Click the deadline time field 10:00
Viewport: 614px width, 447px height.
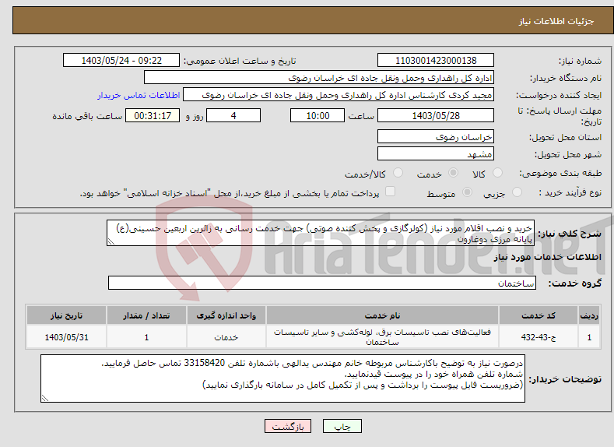coord(318,115)
